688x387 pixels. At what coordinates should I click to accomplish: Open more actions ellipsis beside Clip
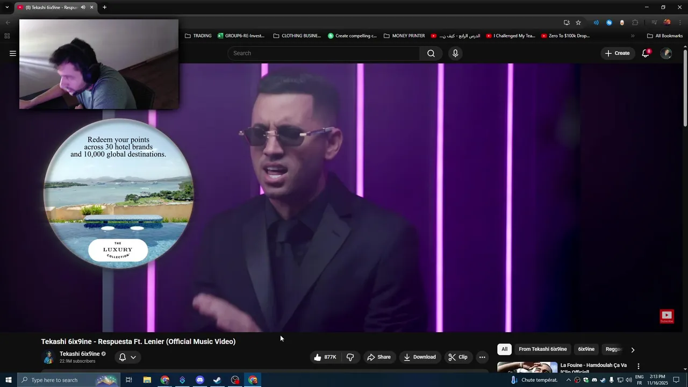(x=482, y=357)
